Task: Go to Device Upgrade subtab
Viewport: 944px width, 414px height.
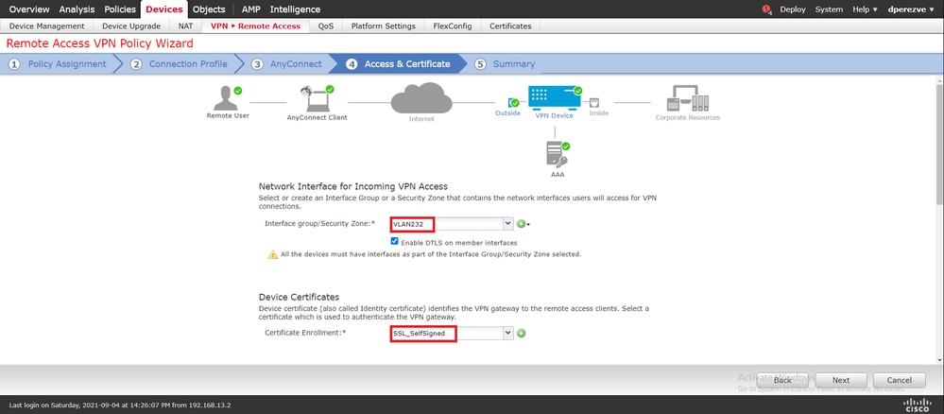Action: [x=131, y=26]
